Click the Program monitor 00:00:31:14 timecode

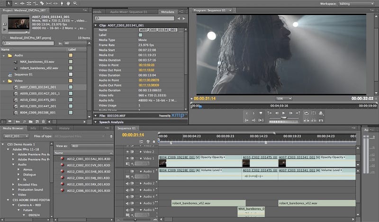[205, 98]
